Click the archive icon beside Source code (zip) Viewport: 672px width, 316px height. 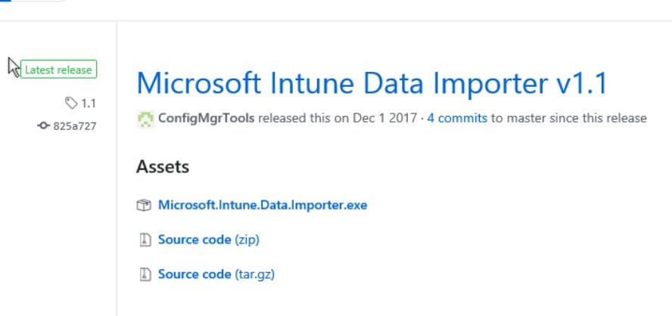click(x=146, y=240)
